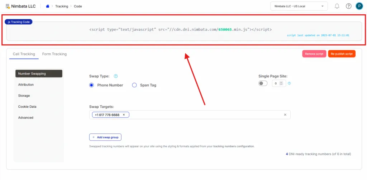Click the +1 617 778 6688 number chip
Viewport: 367px width, 180px height.
click(x=110, y=115)
